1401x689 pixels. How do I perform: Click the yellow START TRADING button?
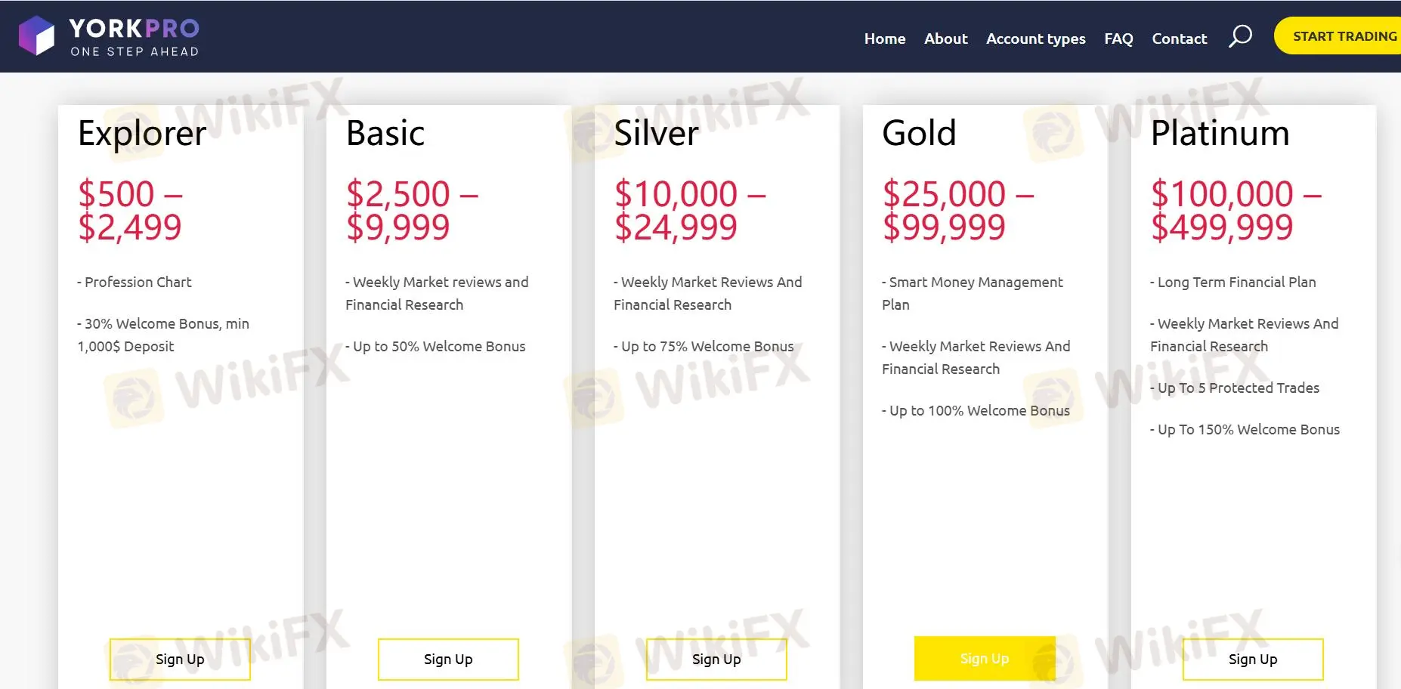[1338, 36]
